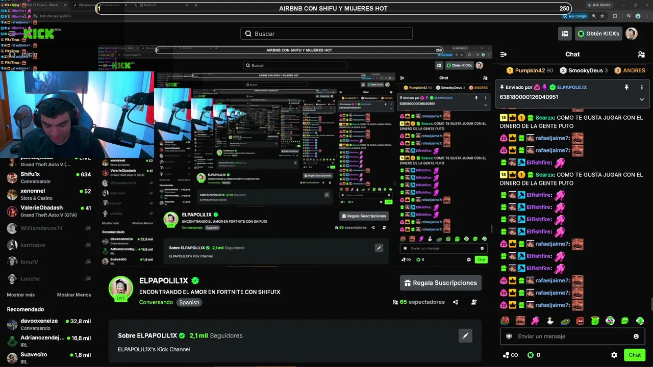Click Regala Suscripciones button

pos(441,283)
